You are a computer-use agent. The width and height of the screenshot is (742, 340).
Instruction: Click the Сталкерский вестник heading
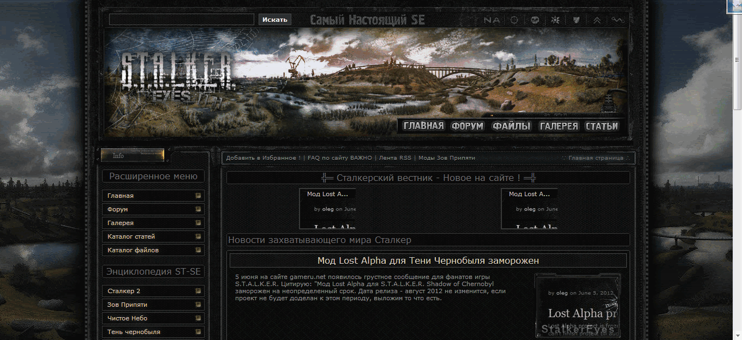pos(428,178)
